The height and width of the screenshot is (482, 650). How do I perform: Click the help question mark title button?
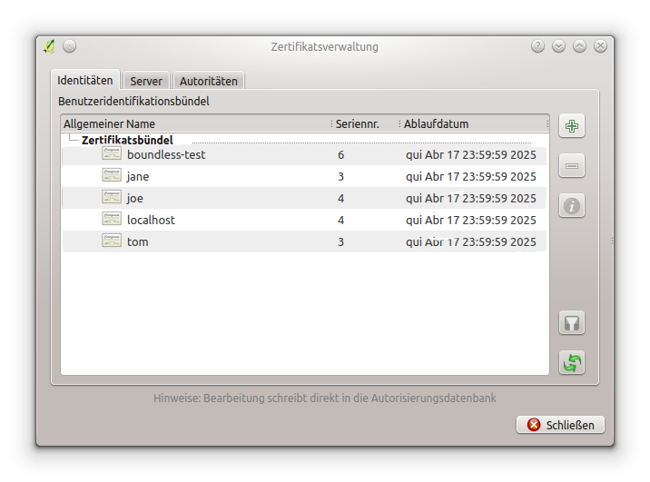(537, 46)
